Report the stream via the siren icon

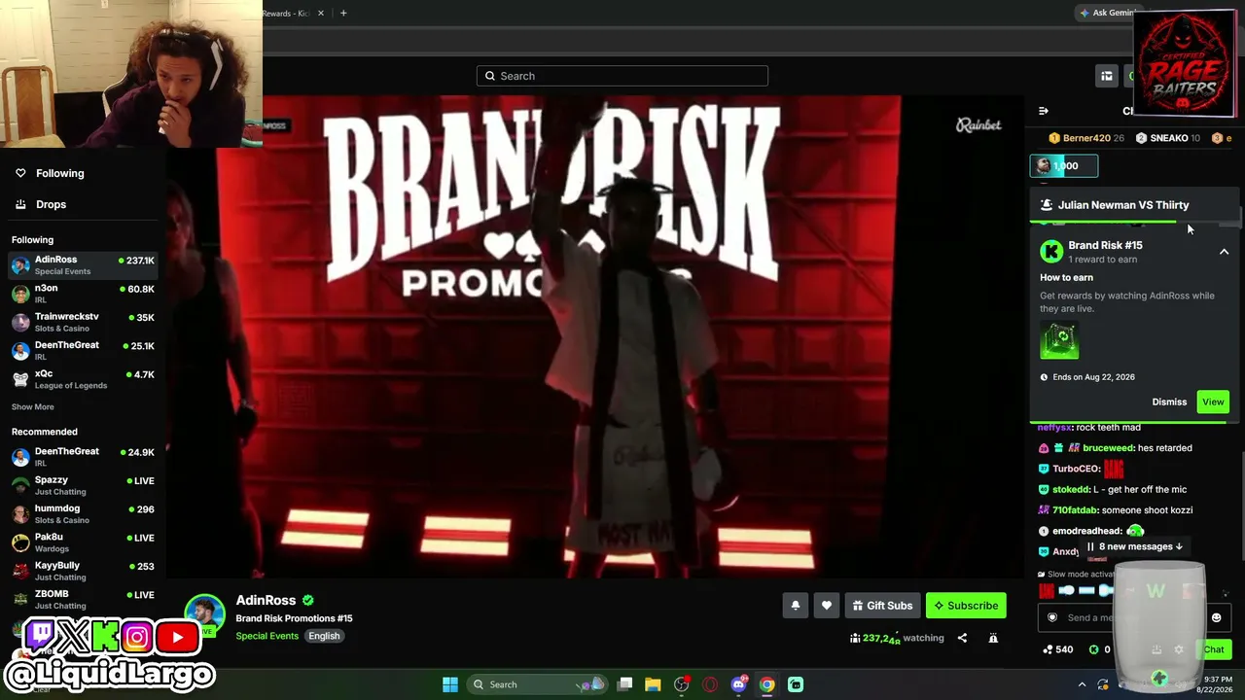(993, 638)
